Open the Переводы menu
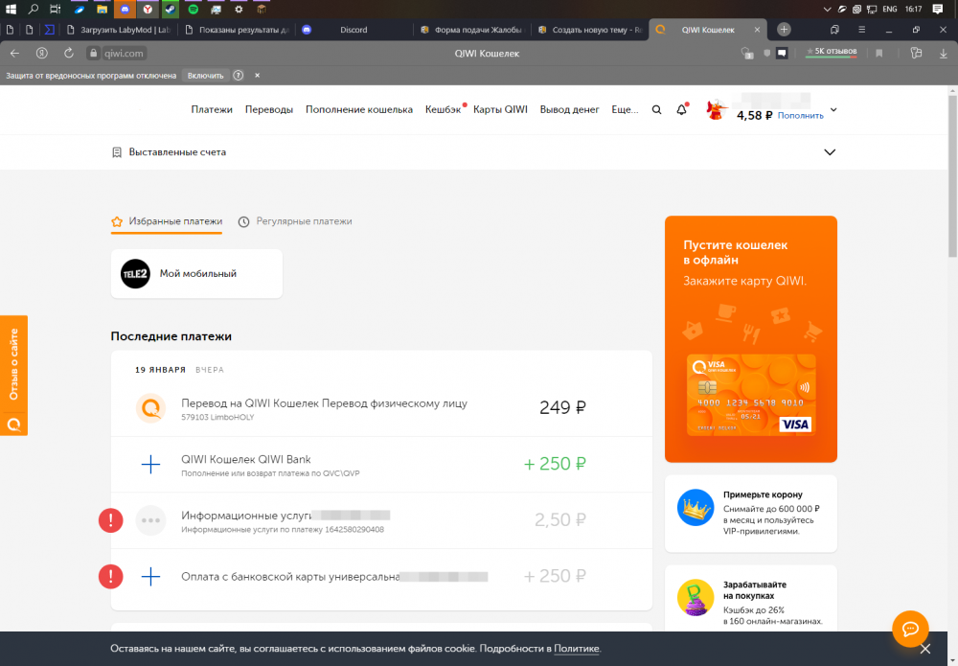The width and height of the screenshot is (958, 666). click(269, 109)
